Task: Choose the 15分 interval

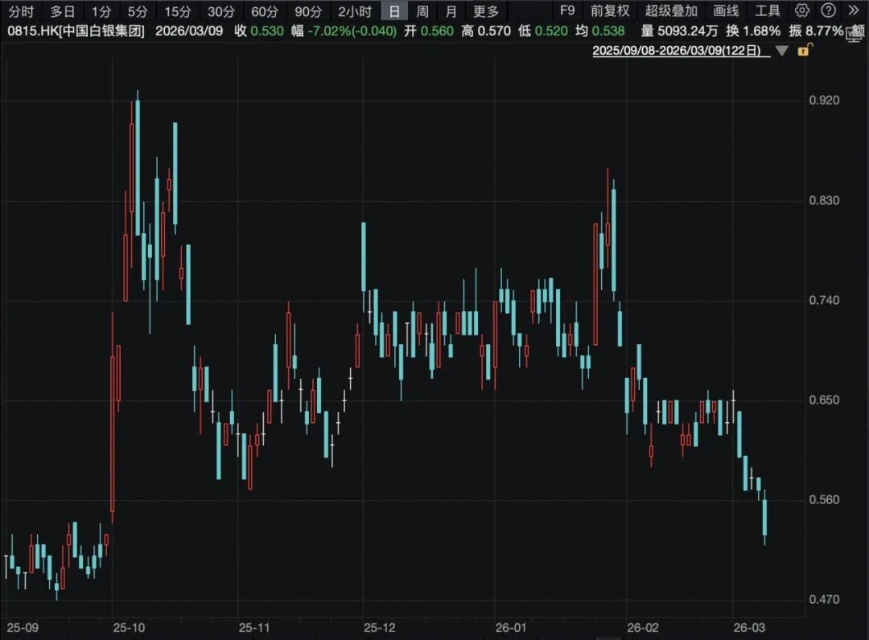Action: pyautogui.click(x=178, y=11)
